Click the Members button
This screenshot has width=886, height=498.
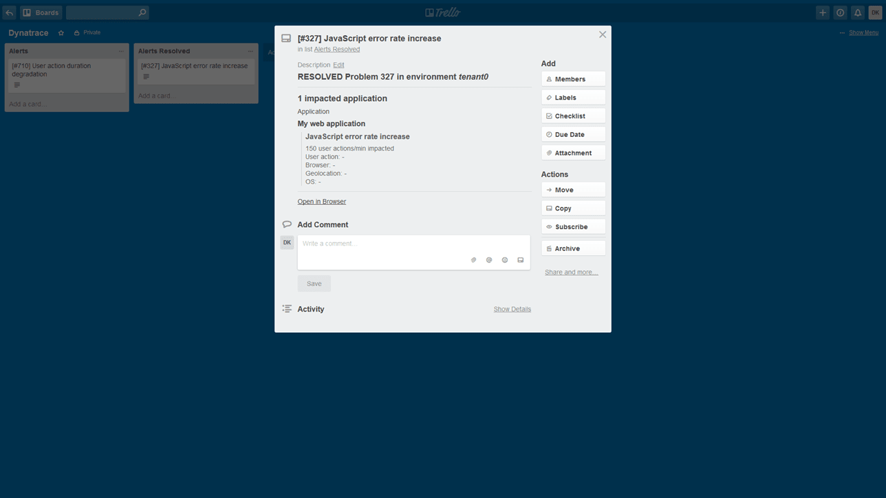[573, 79]
